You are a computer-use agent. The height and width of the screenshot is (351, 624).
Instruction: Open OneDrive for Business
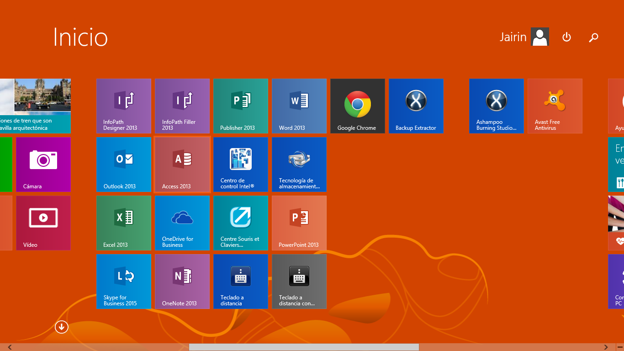182,223
